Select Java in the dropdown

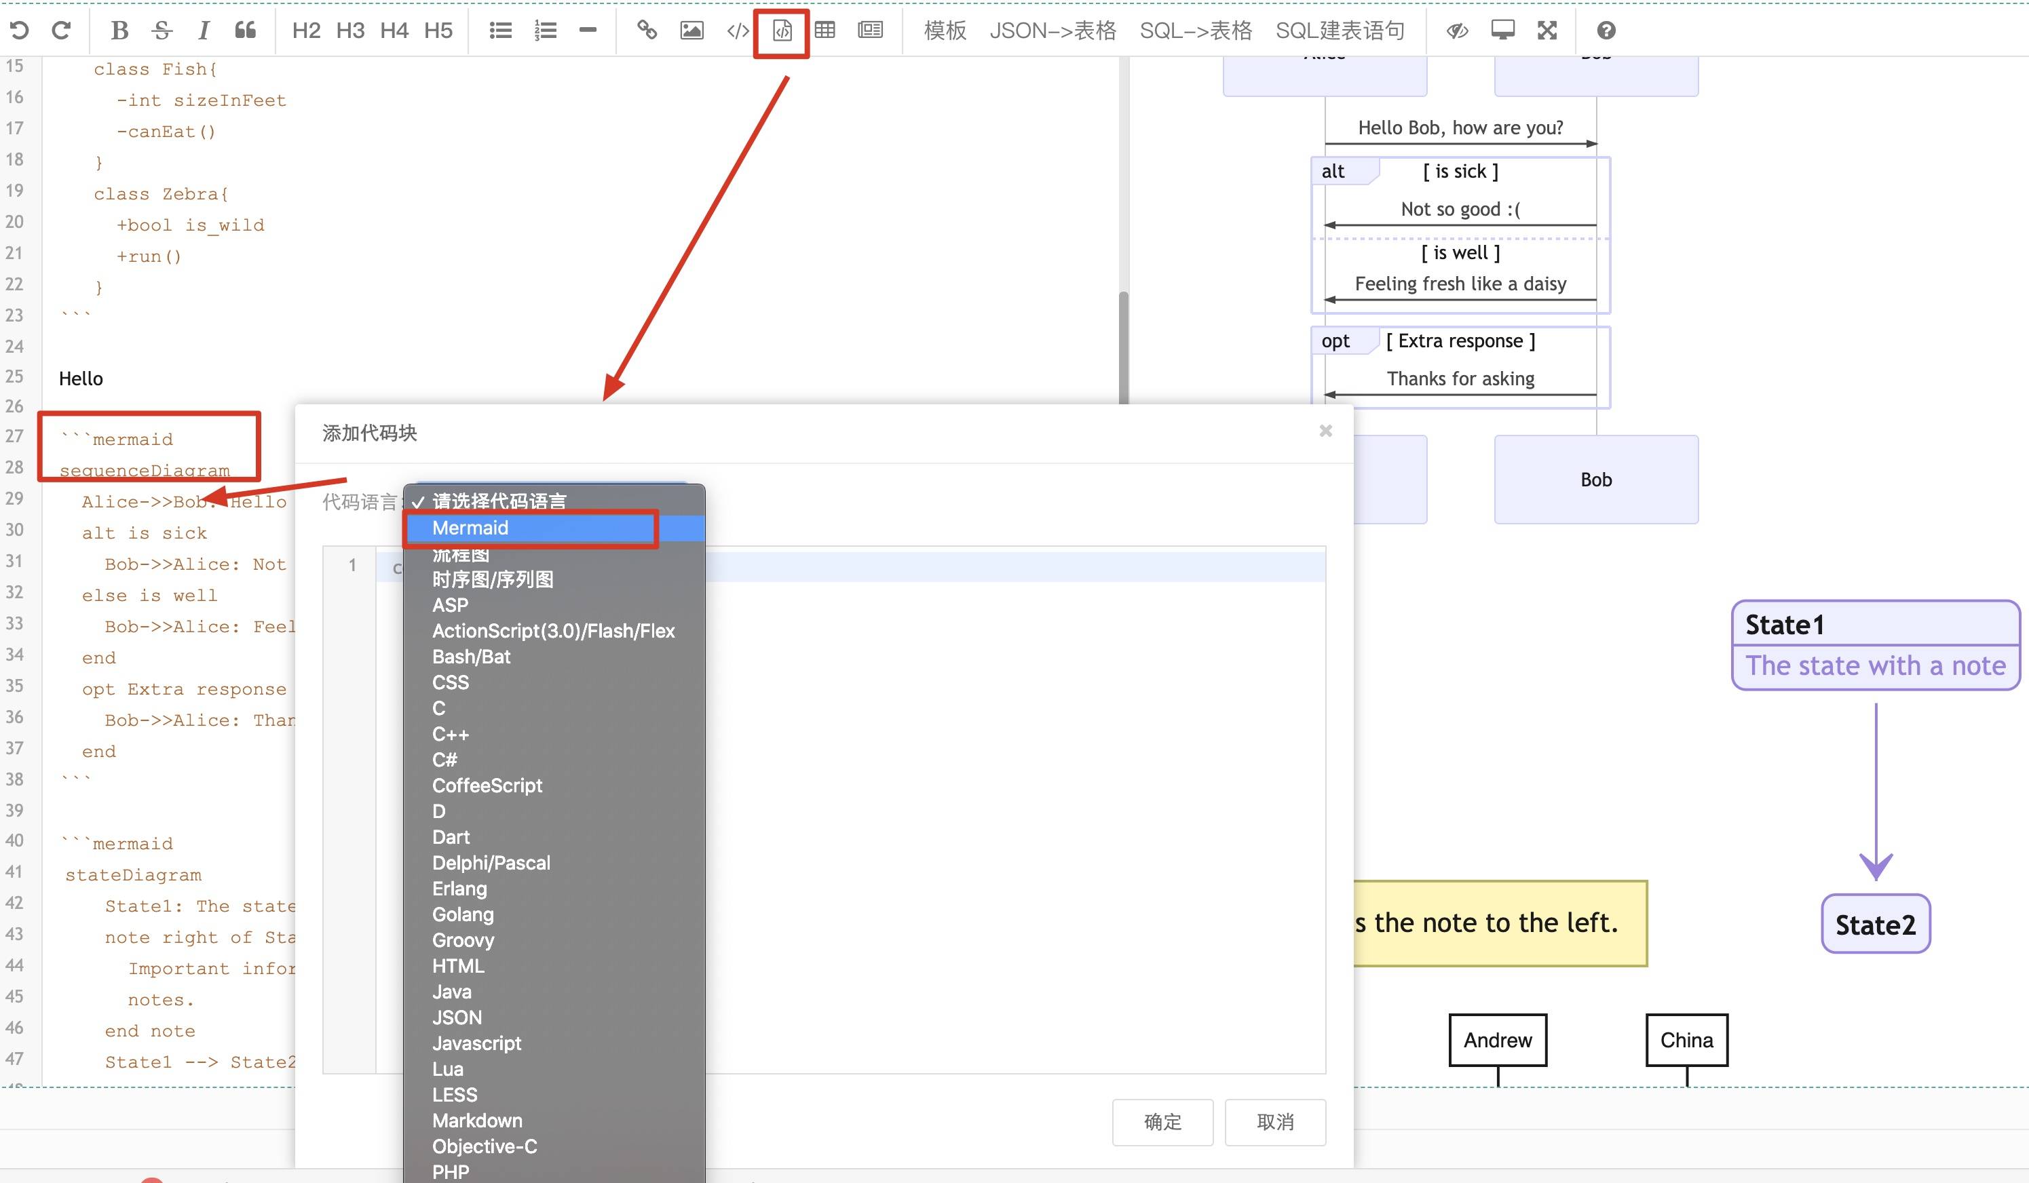[554, 992]
